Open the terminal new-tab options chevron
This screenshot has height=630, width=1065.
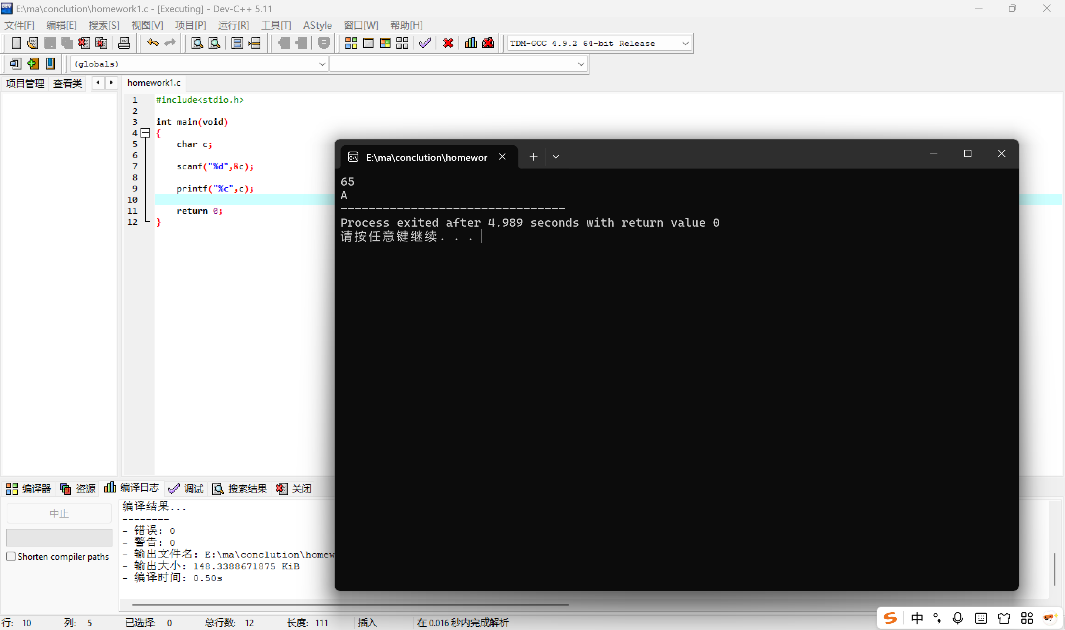click(x=556, y=157)
